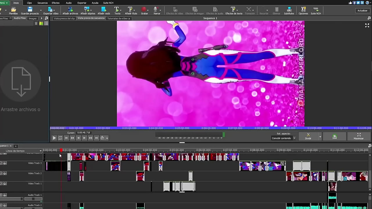This screenshot has height=209, width=372.
Task: Click the green add folder icon in bin
Action: (41, 24)
